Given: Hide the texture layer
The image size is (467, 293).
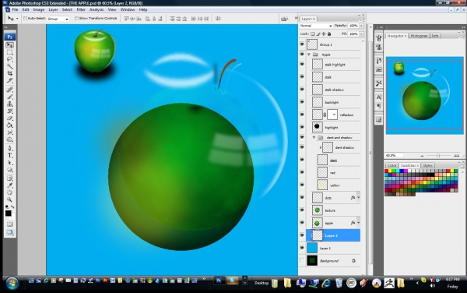Looking at the screenshot, I should click(302, 210).
